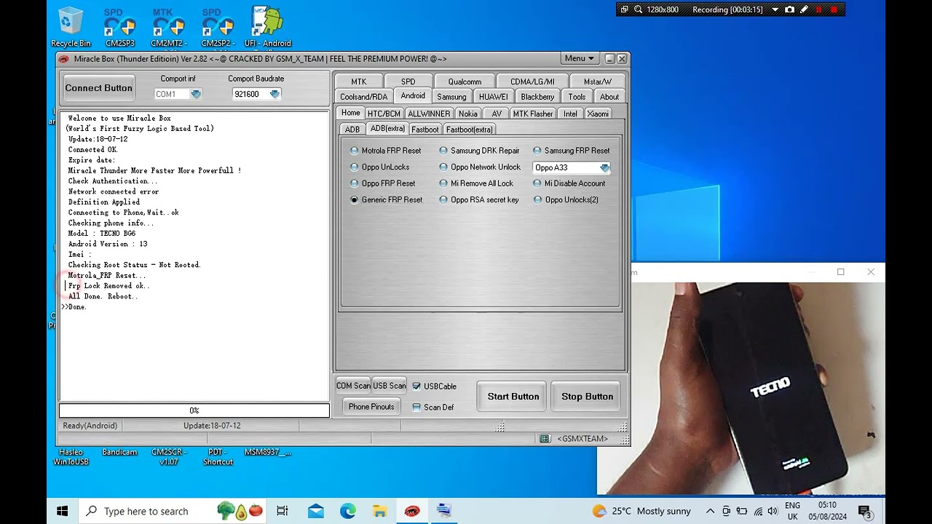This screenshot has width=932, height=524.
Task: Click the Stop Button
Action: (x=588, y=397)
